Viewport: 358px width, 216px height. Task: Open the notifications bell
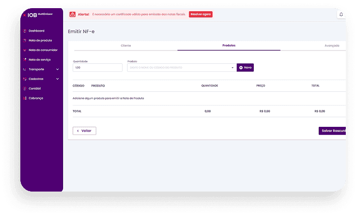click(341, 14)
